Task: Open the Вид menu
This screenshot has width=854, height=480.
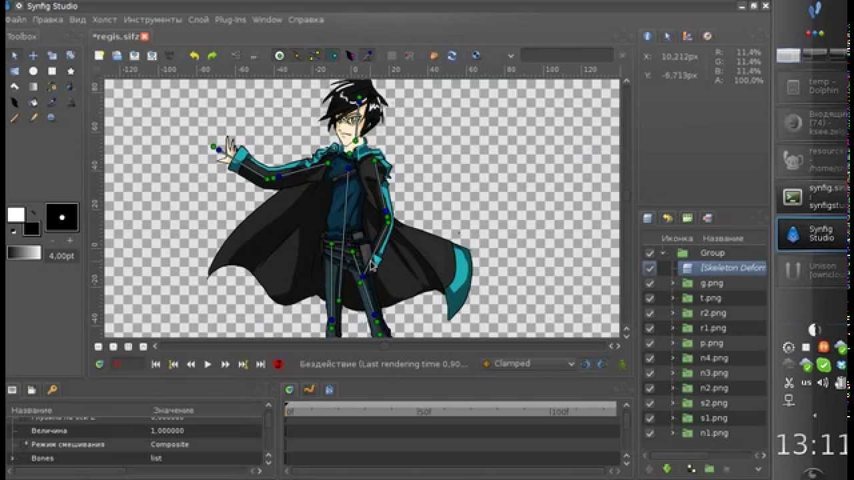Action: (77, 20)
